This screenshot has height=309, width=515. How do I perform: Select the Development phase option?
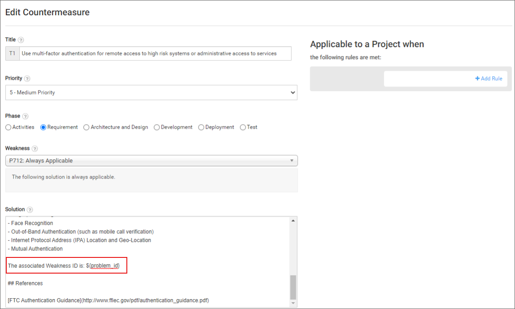156,127
